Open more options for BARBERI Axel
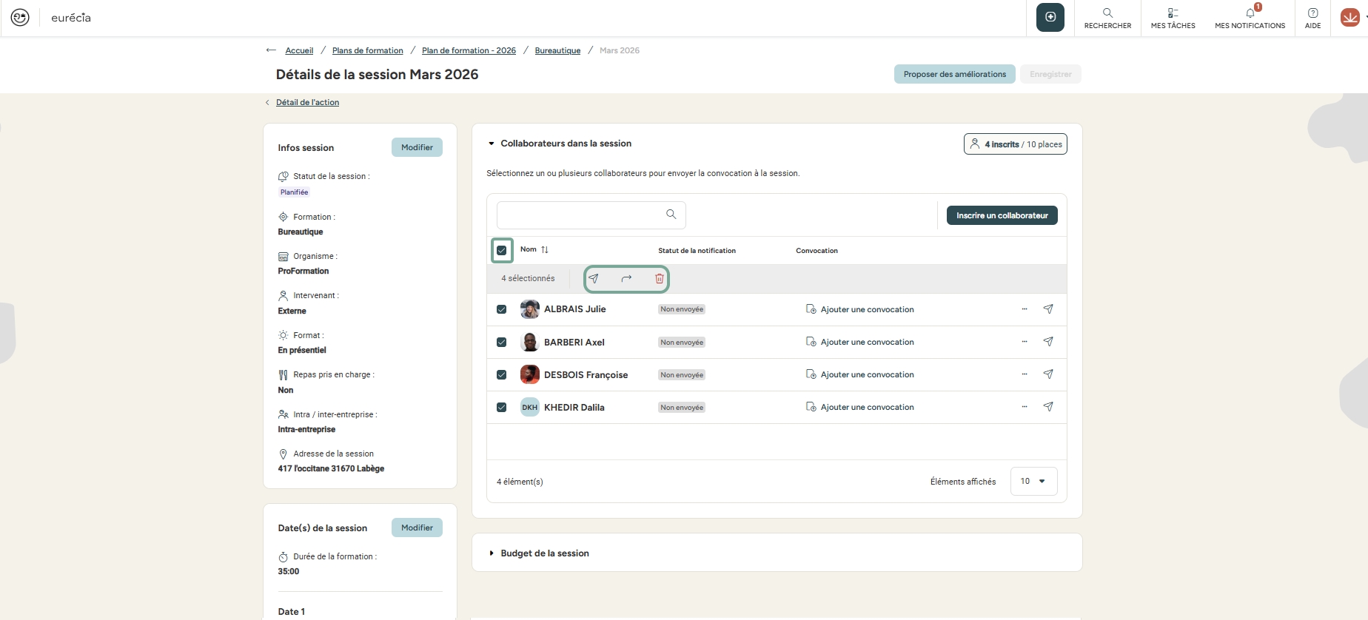 (x=1025, y=342)
